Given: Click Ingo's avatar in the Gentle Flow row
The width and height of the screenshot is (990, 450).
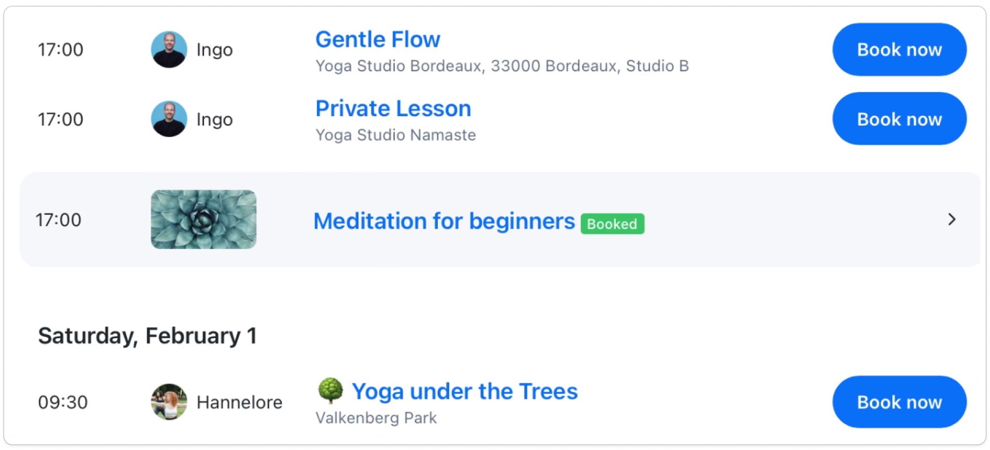Looking at the screenshot, I should tap(169, 50).
